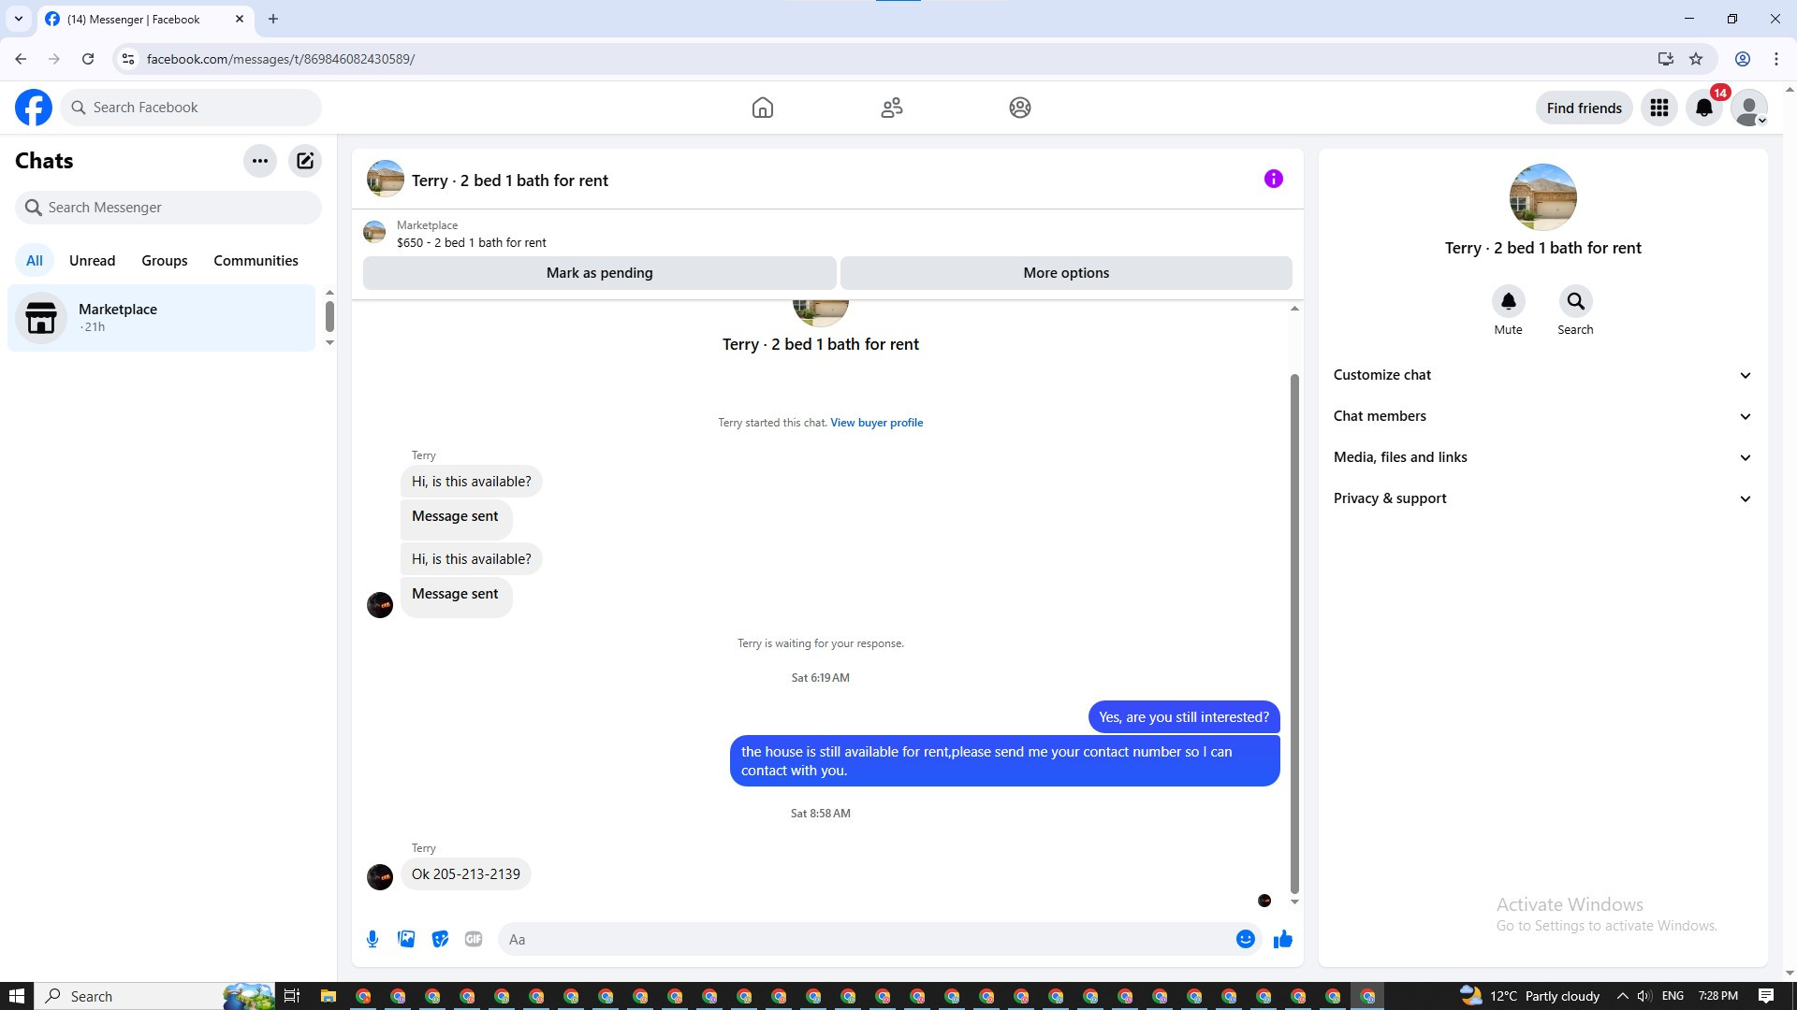Switch to the Communities chats tab

256,261
